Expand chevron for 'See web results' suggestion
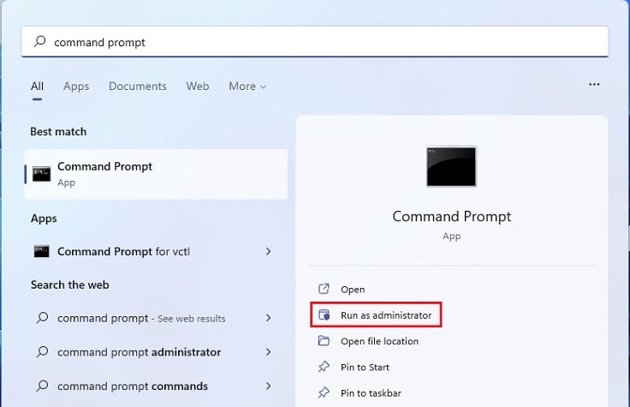 (268, 318)
